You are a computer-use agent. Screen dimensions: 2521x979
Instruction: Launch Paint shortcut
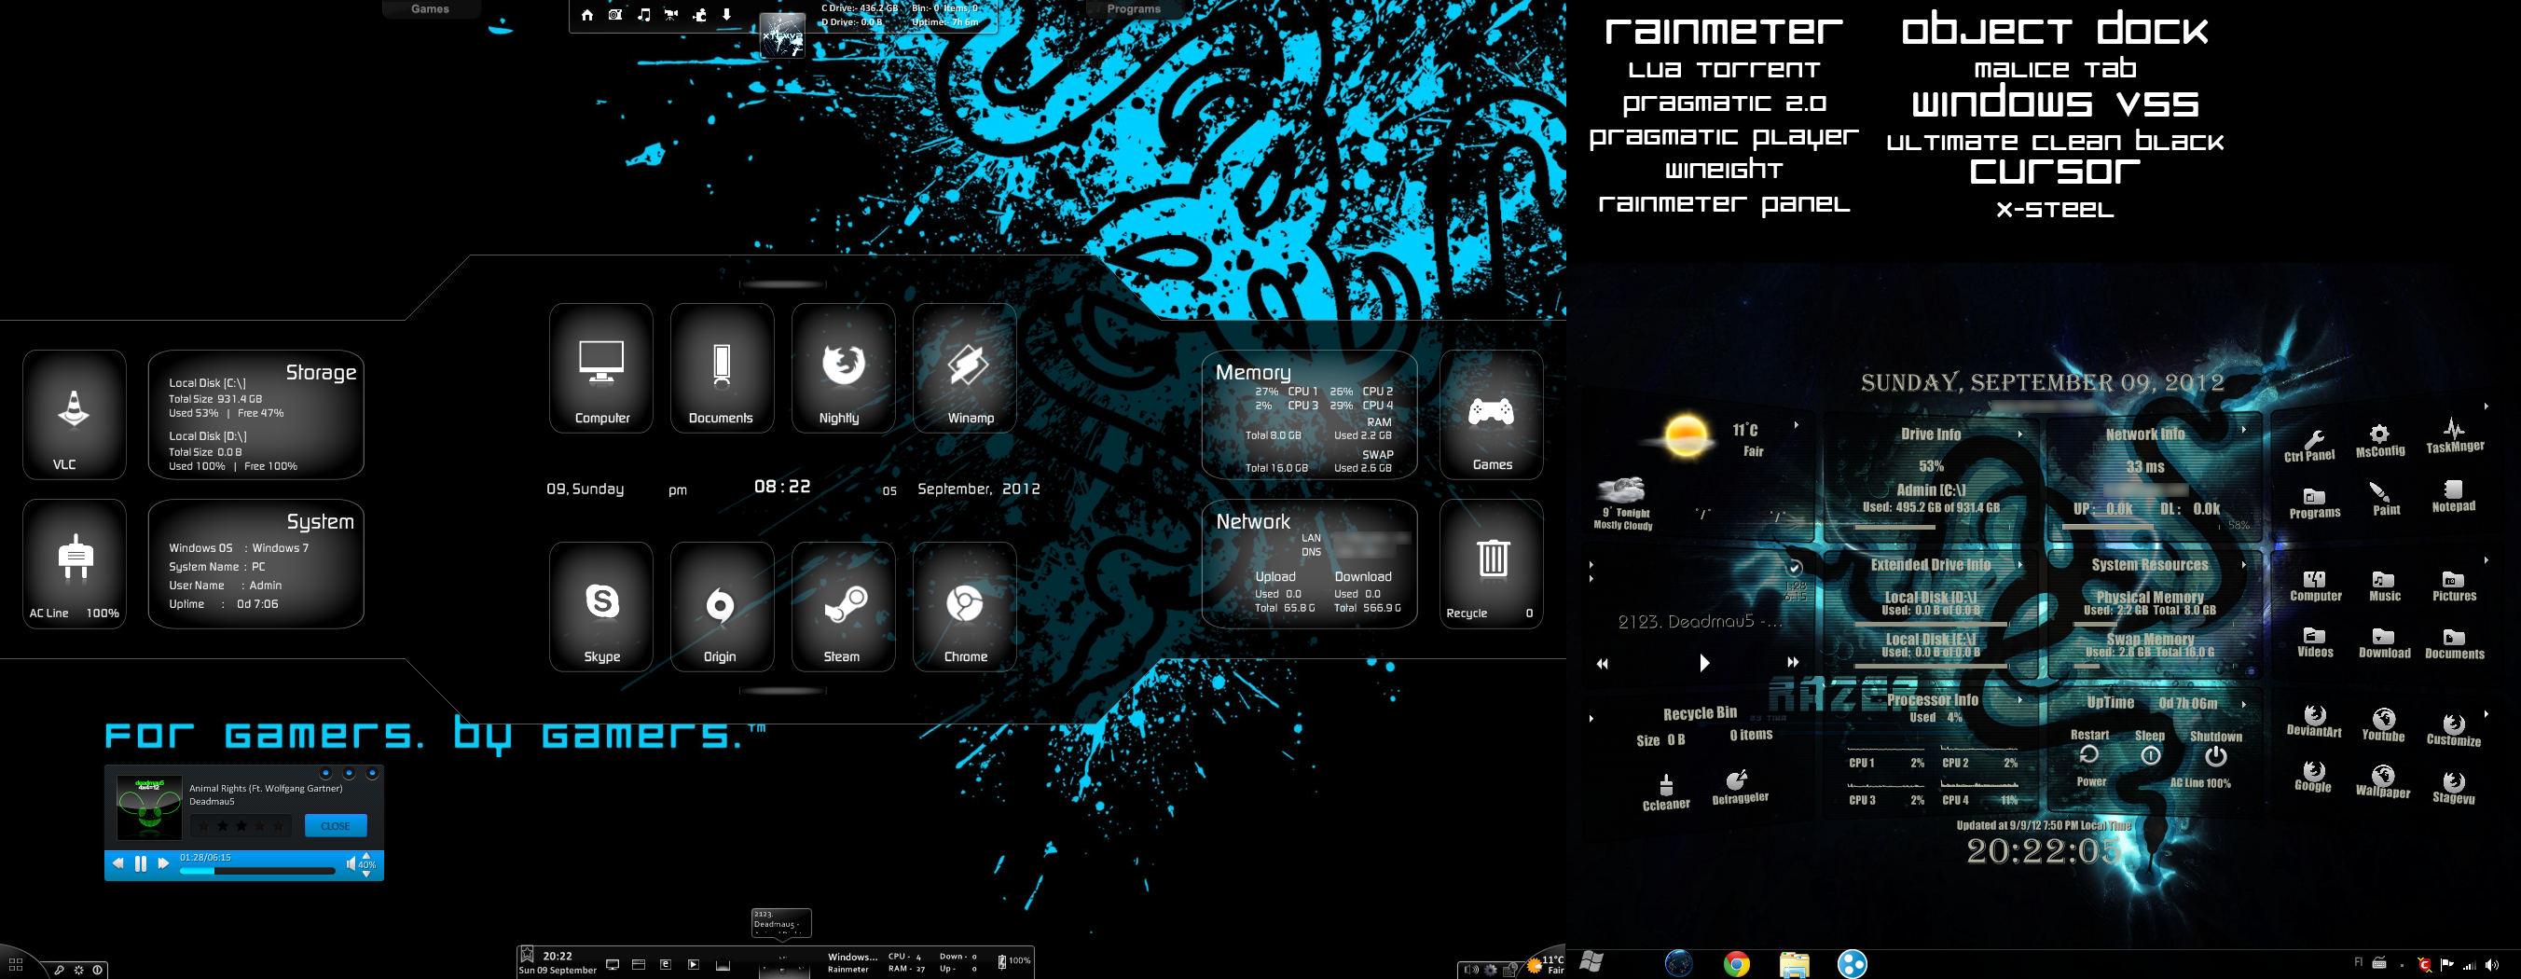(x=2386, y=498)
